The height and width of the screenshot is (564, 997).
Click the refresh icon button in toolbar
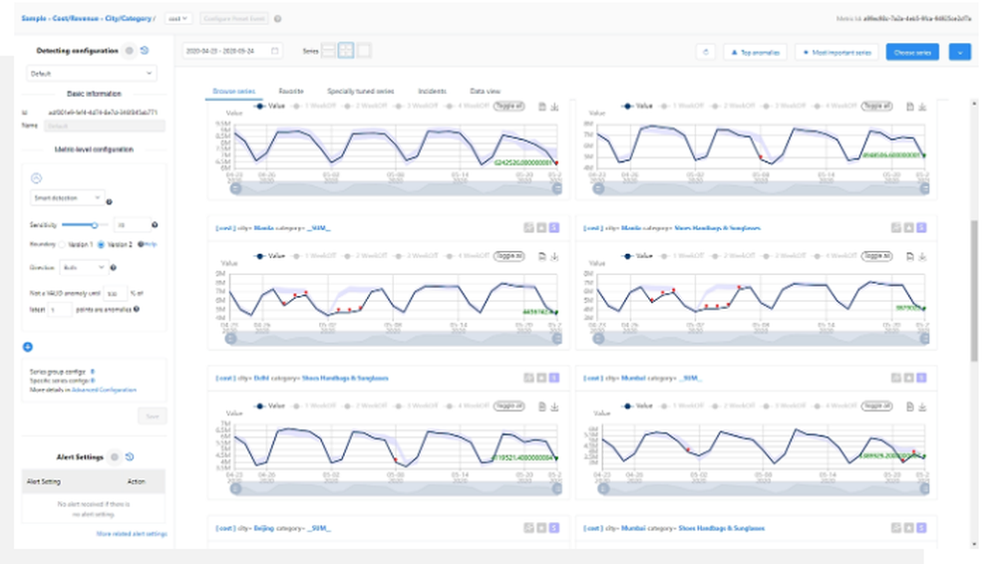tap(705, 52)
